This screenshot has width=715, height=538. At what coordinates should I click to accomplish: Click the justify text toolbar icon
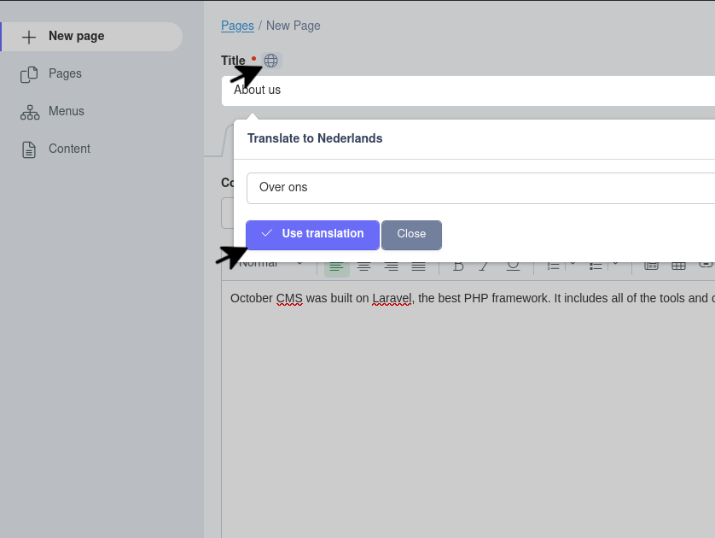pos(418,266)
